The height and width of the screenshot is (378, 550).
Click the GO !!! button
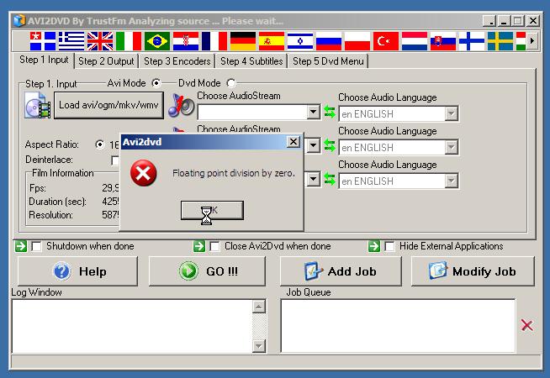click(208, 271)
